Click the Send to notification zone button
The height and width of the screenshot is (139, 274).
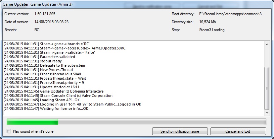180,131
